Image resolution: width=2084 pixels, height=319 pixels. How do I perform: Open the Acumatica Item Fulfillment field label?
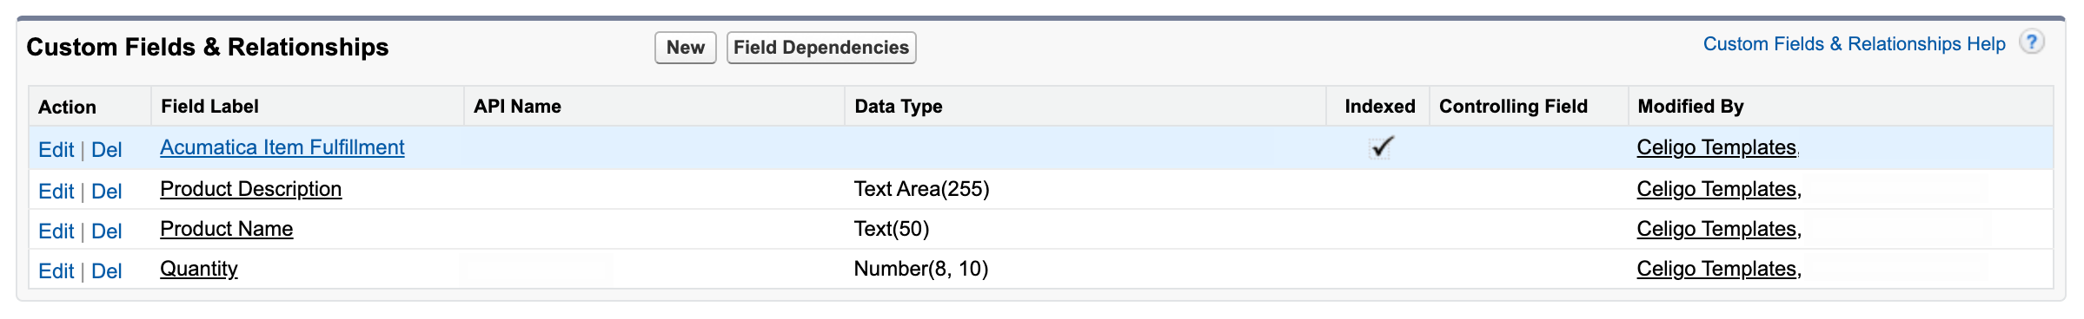(x=282, y=147)
